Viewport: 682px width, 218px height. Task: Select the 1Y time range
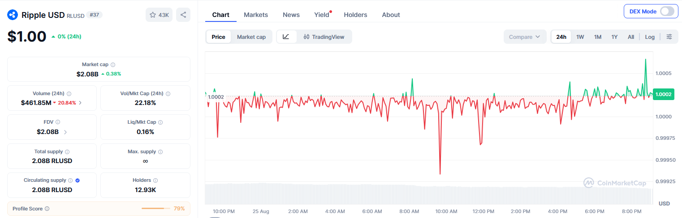point(614,37)
